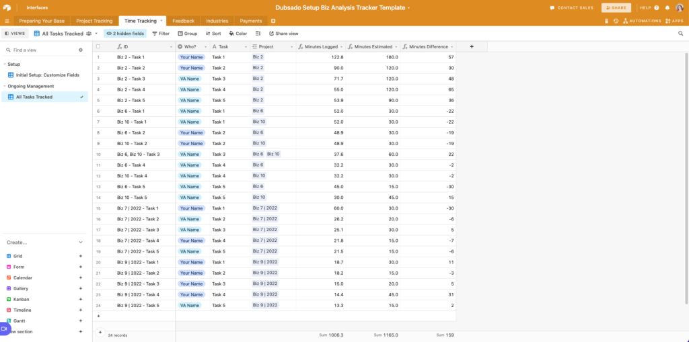Open Time Tracking tab dropdown arrow
The height and width of the screenshot is (342, 689).
coord(161,21)
